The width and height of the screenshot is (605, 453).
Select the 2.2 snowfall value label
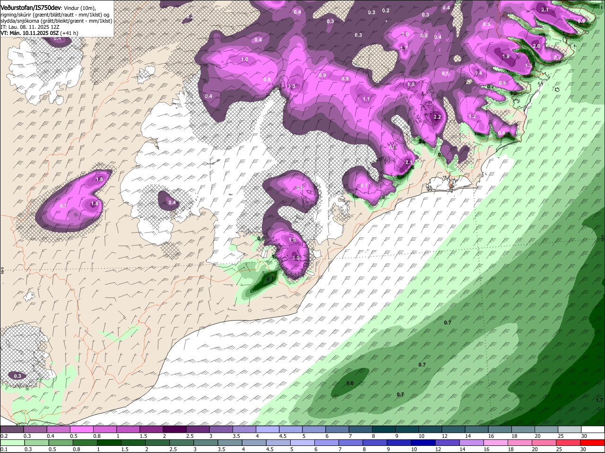tap(437, 117)
